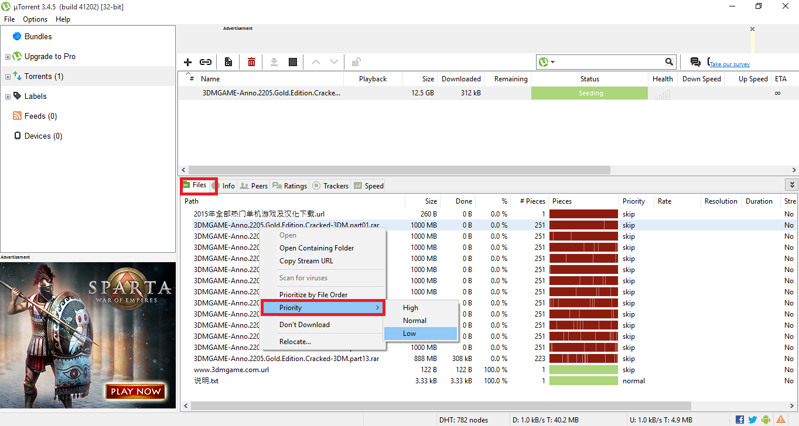Expand the Torrents sidebar section

[6, 76]
